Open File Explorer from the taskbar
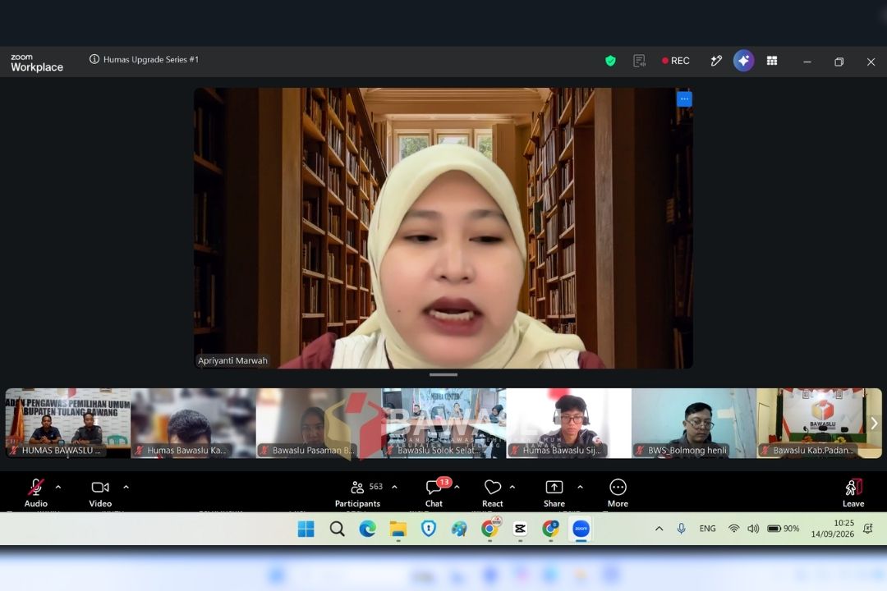The width and height of the screenshot is (887, 591). pyautogui.click(x=398, y=529)
